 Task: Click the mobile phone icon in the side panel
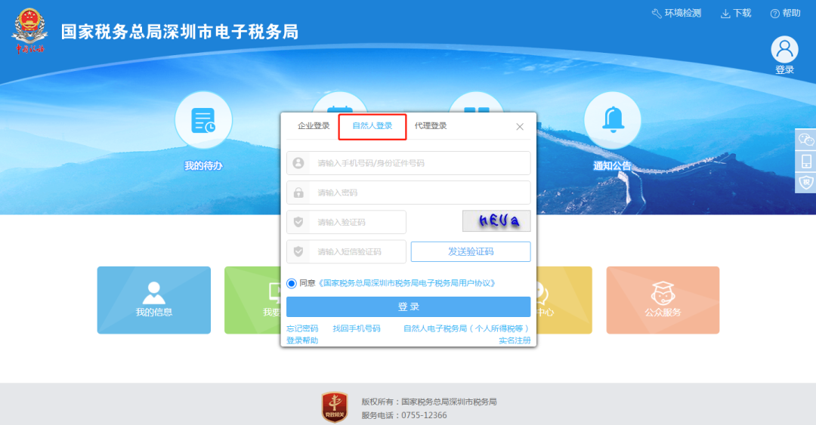[806, 162]
